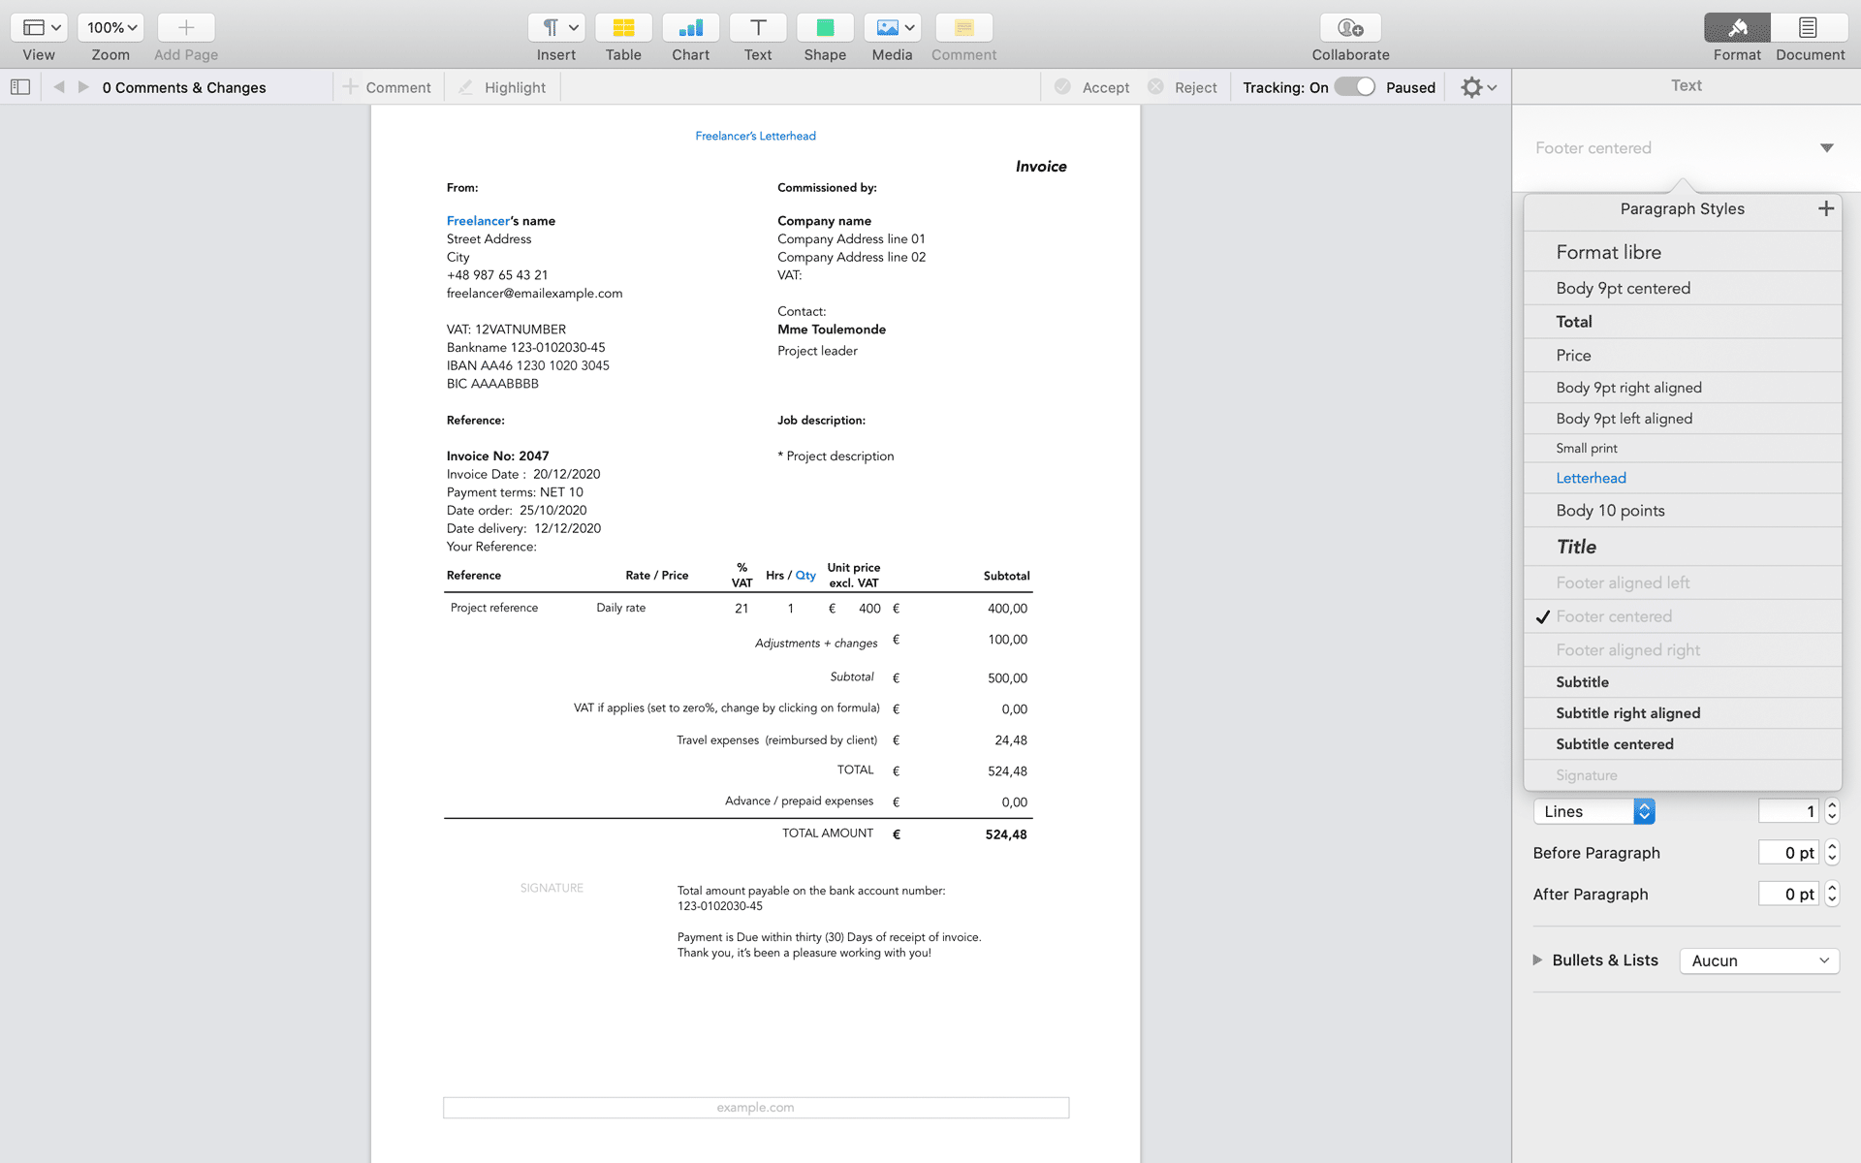Pick the Body 10 points style

(1610, 511)
